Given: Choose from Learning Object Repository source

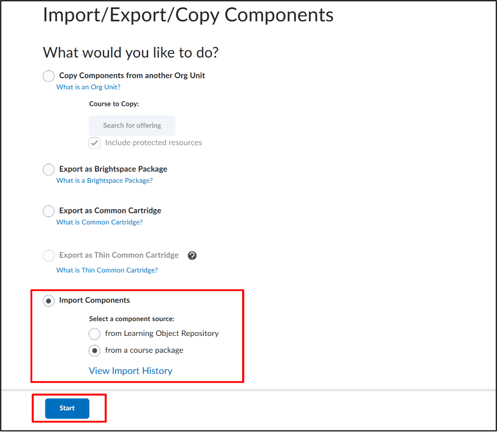Looking at the screenshot, I should click(95, 334).
